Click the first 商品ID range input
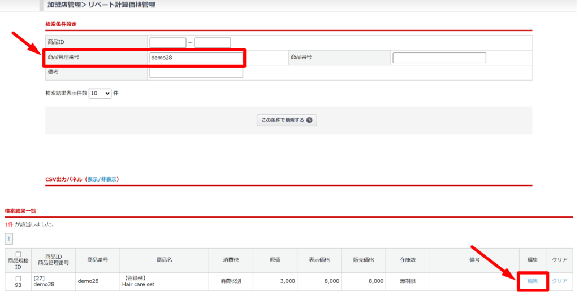 168,43
